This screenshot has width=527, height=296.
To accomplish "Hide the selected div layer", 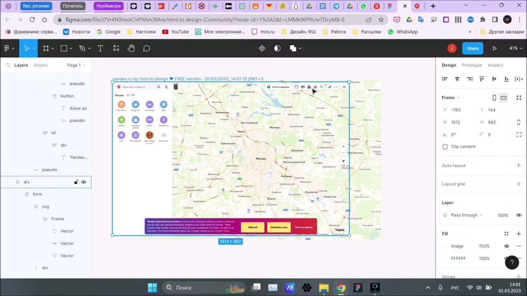I will pyautogui.click(x=84, y=182).
